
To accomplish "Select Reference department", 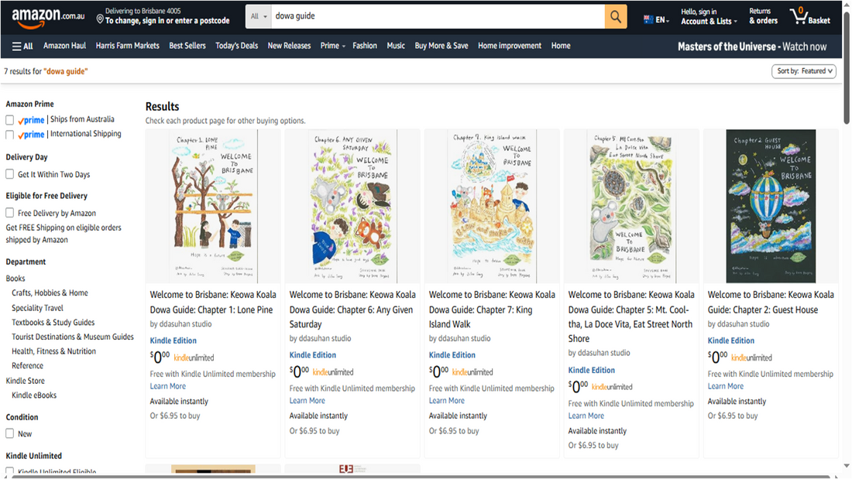I will 28,366.
